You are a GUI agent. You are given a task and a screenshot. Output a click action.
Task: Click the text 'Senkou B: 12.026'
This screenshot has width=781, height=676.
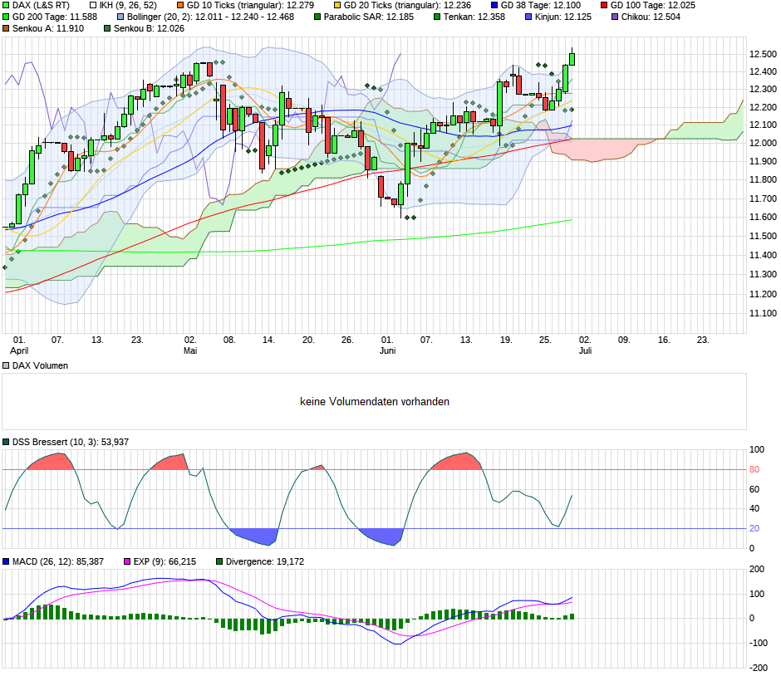pyautogui.click(x=149, y=29)
